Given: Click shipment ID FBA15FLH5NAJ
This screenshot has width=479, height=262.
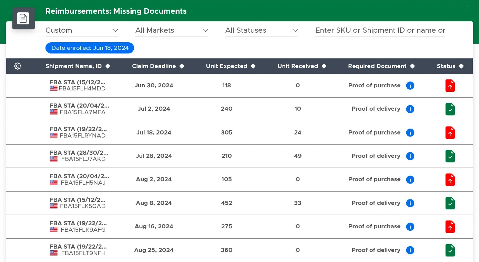Looking at the screenshot, I should coord(83,183).
